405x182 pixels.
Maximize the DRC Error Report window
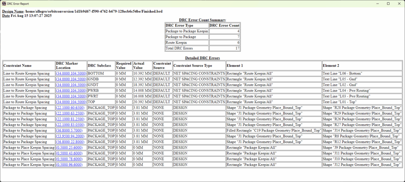388,4
